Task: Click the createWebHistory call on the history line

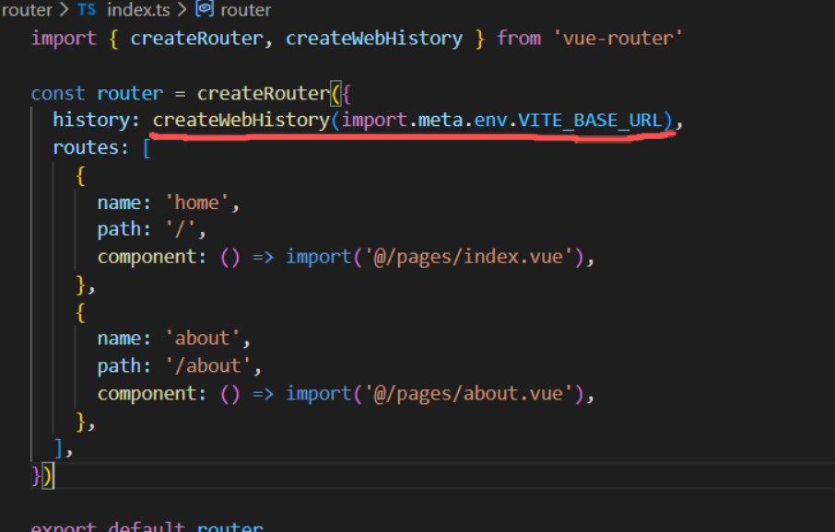Action: (241, 121)
